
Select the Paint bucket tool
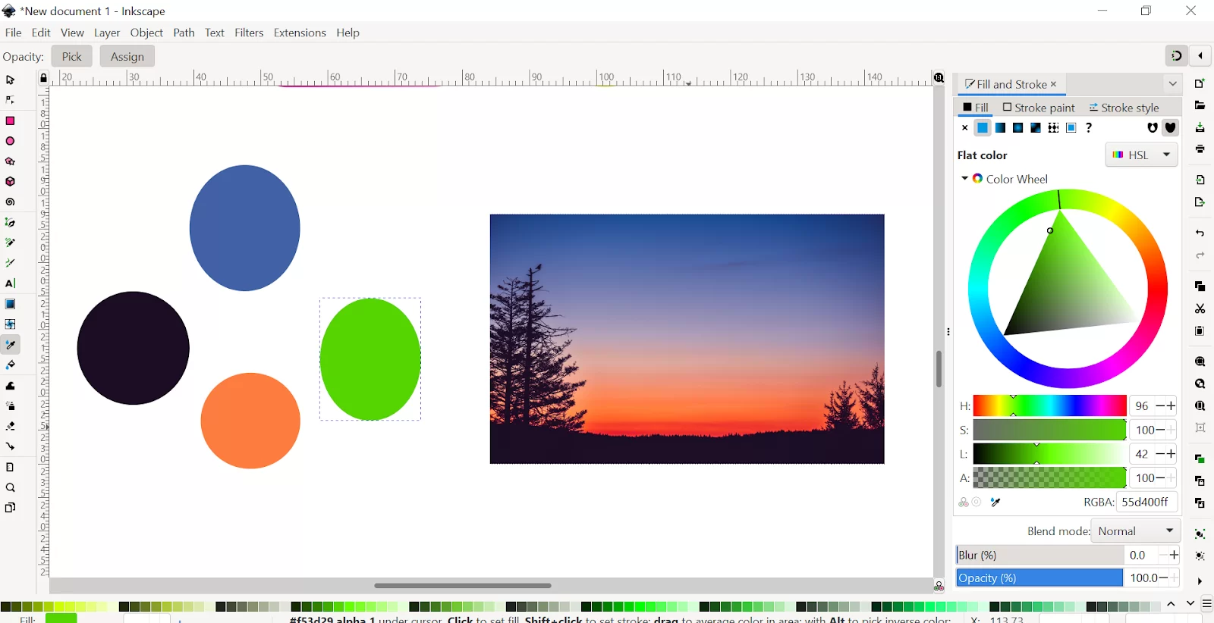tap(11, 365)
